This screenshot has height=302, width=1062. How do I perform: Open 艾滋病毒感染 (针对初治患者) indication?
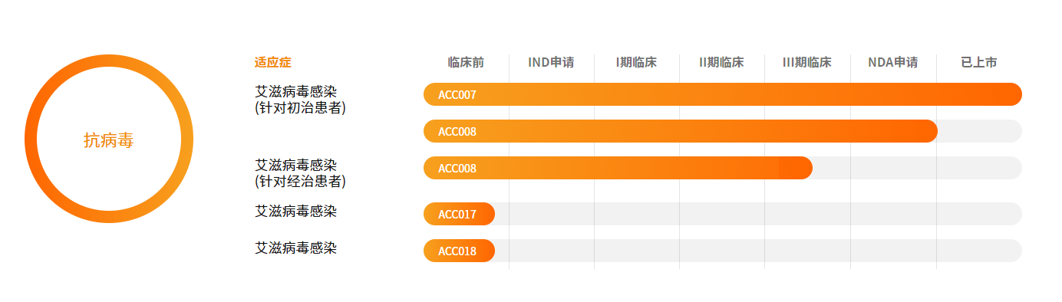click(300, 100)
